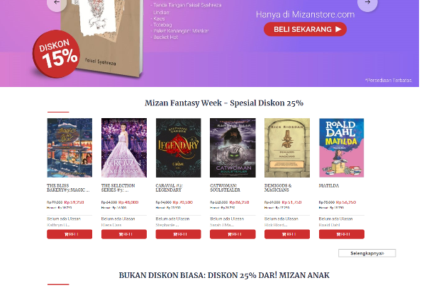
Task: Click the DISKON 15% badge on banner
Action: 56,54
